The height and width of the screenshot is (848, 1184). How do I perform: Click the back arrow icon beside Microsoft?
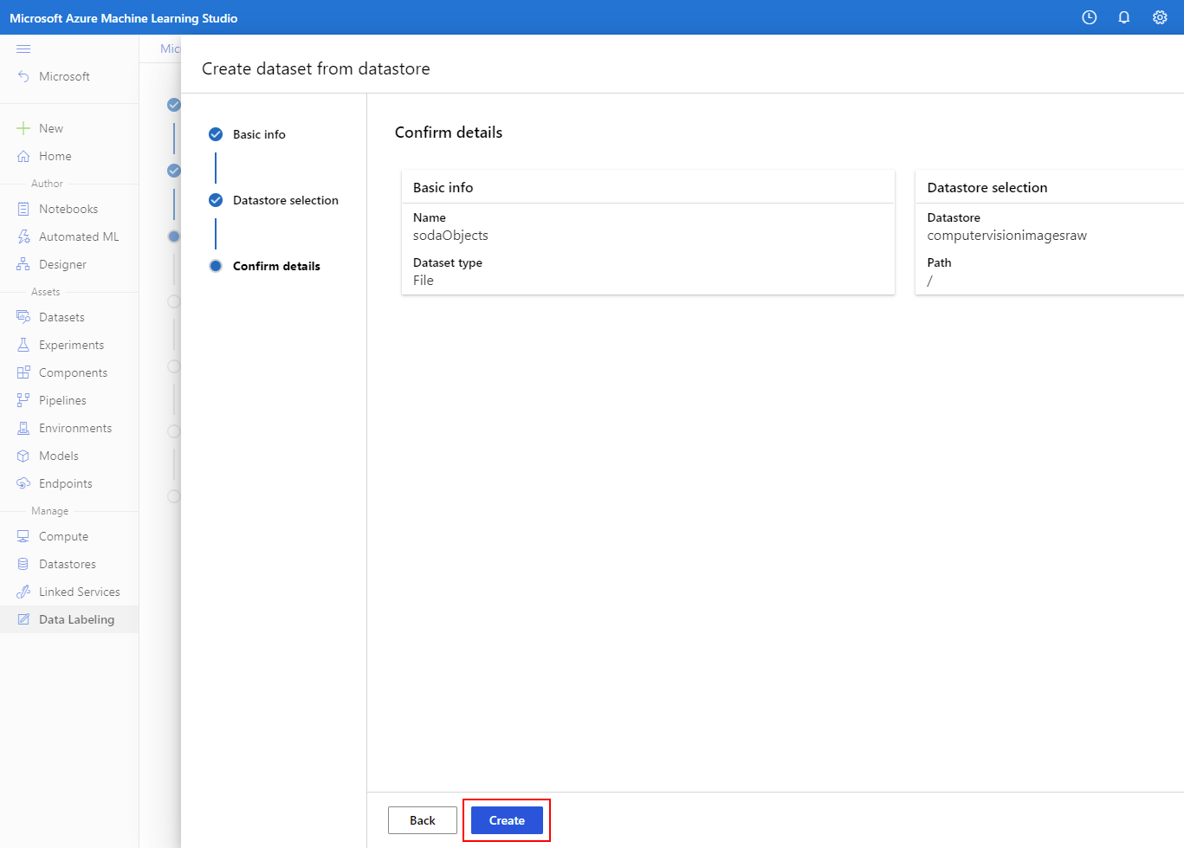pos(23,76)
